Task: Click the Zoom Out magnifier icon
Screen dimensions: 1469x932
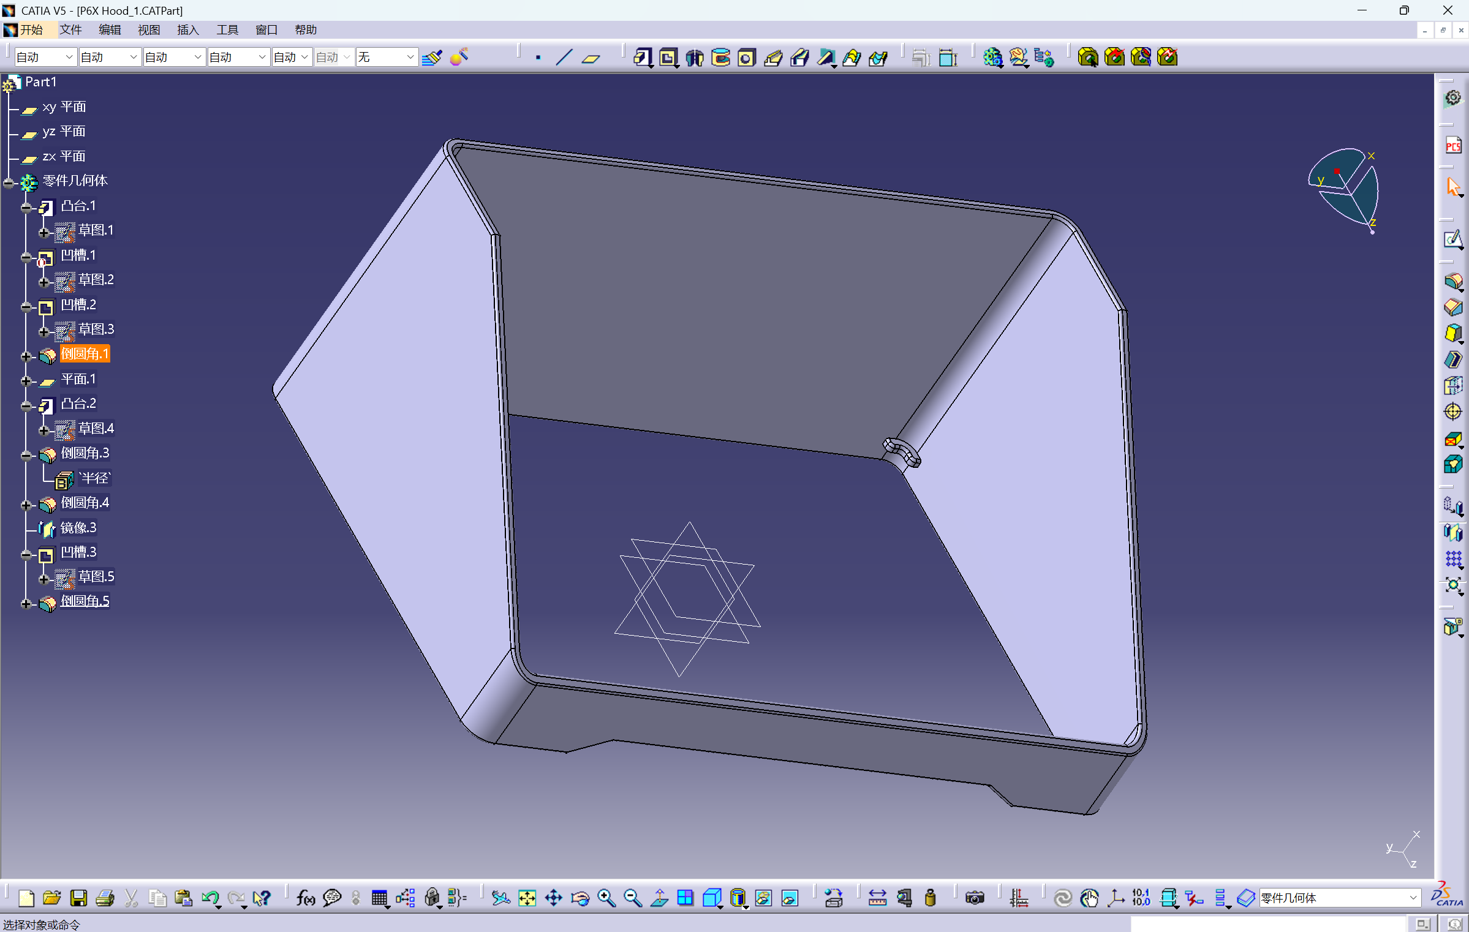Action: coord(633,898)
